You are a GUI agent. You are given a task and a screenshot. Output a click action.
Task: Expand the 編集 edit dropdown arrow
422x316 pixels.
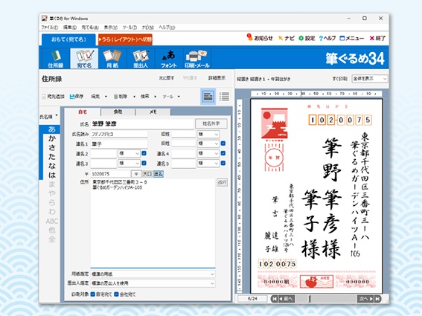106,97
